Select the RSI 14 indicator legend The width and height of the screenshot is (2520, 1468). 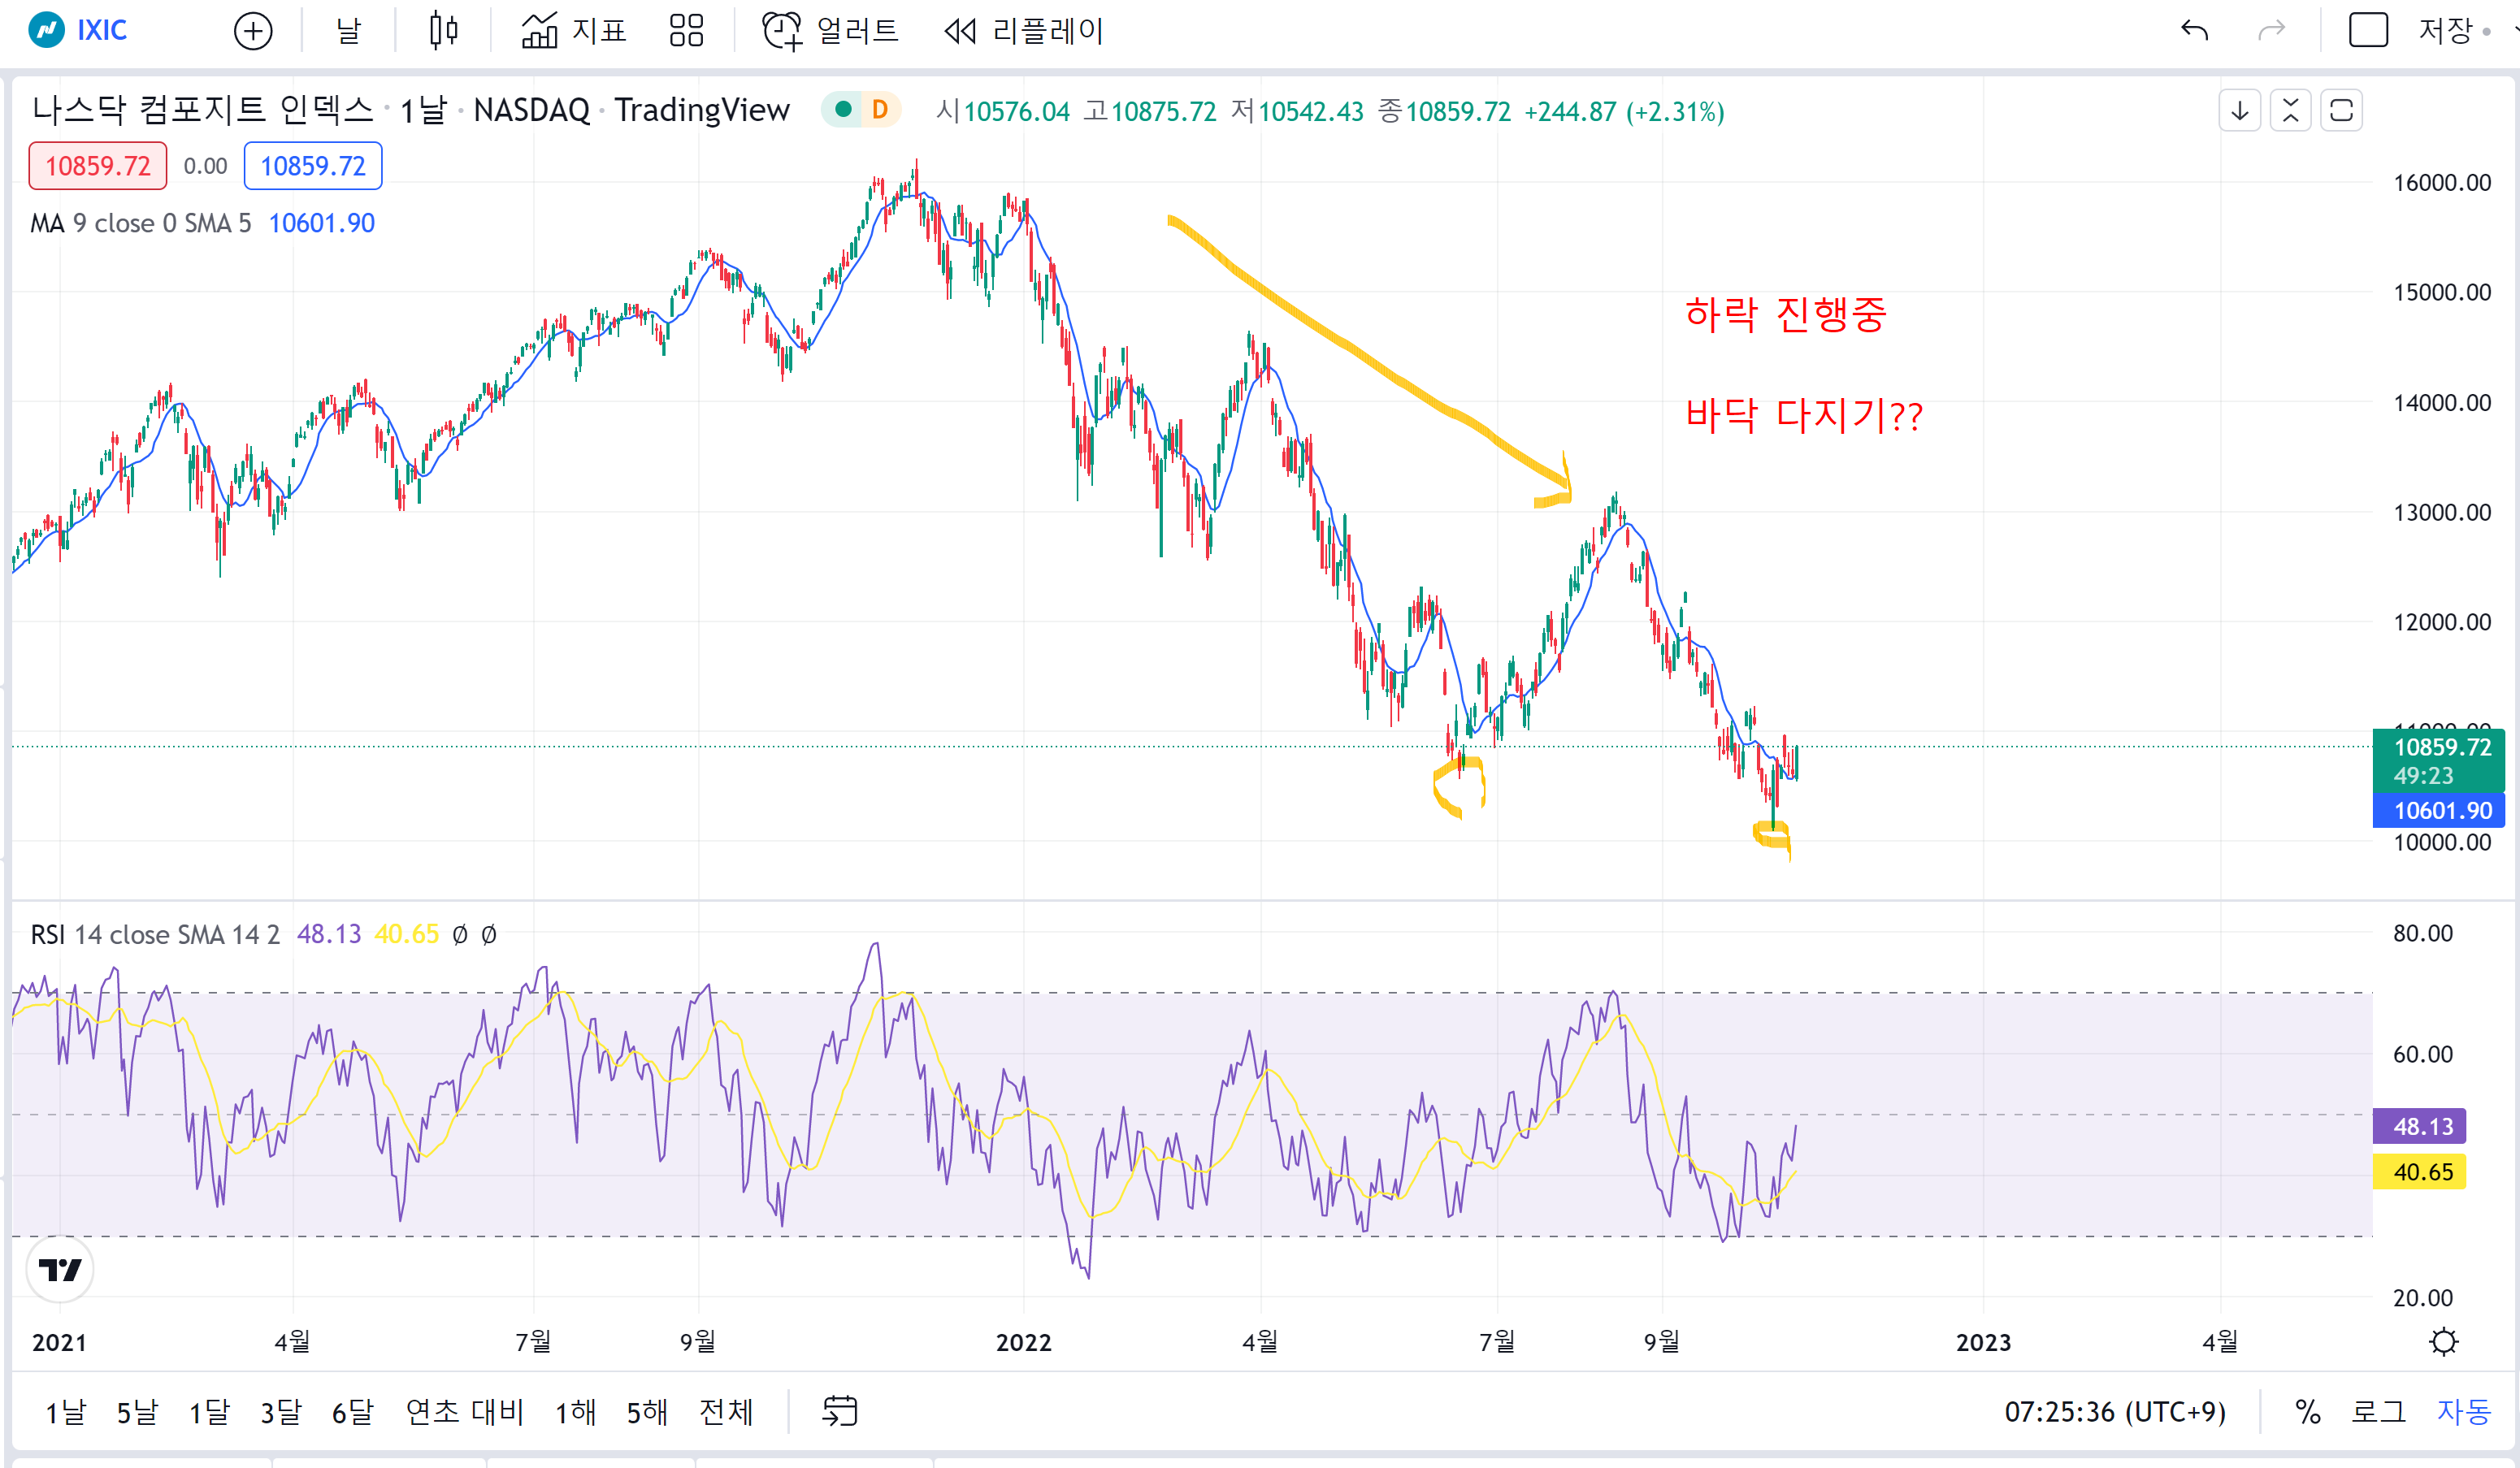click(x=155, y=934)
